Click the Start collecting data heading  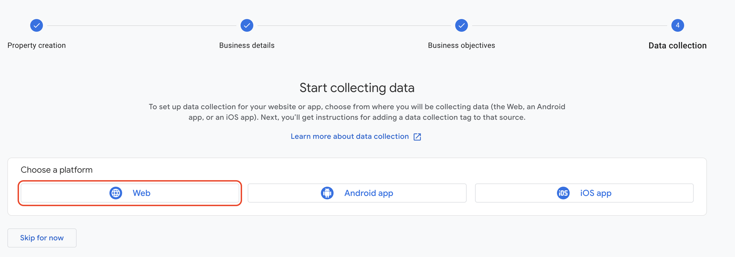(x=357, y=88)
